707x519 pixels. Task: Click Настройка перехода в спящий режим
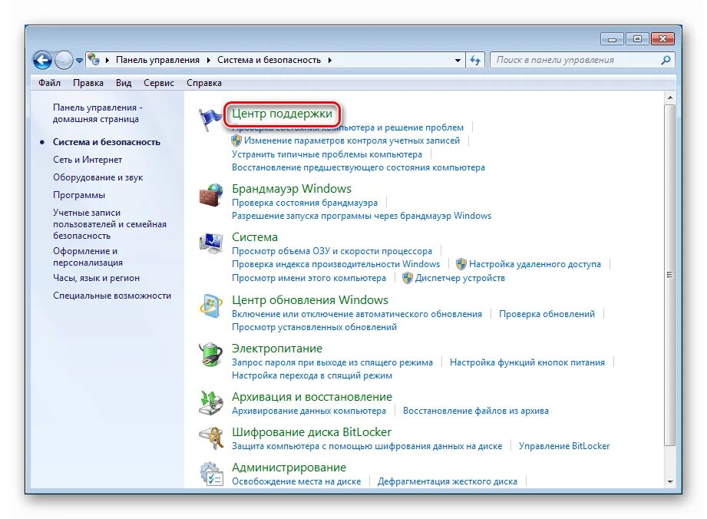[312, 375]
